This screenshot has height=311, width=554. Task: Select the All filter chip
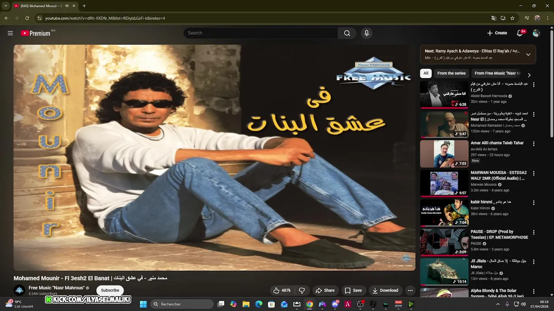pyautogui.click(x=426, y=73)
